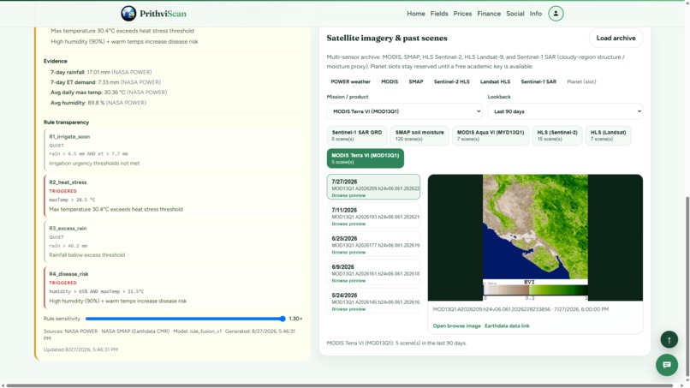Click the R4_disease_risk rule card
The image size is (690, 388).
click(173, 287)
